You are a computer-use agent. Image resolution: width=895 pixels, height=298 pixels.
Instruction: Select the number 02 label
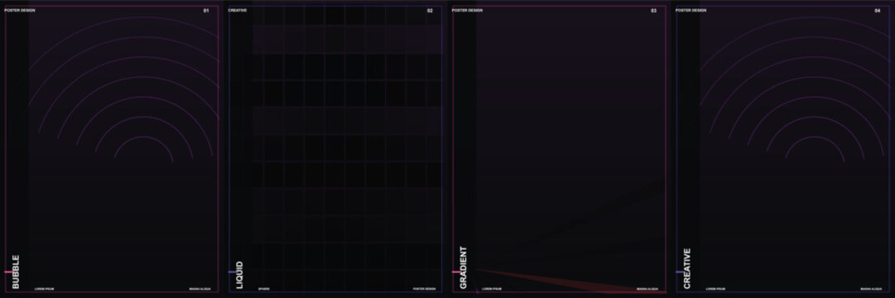(x=430, y=11)
